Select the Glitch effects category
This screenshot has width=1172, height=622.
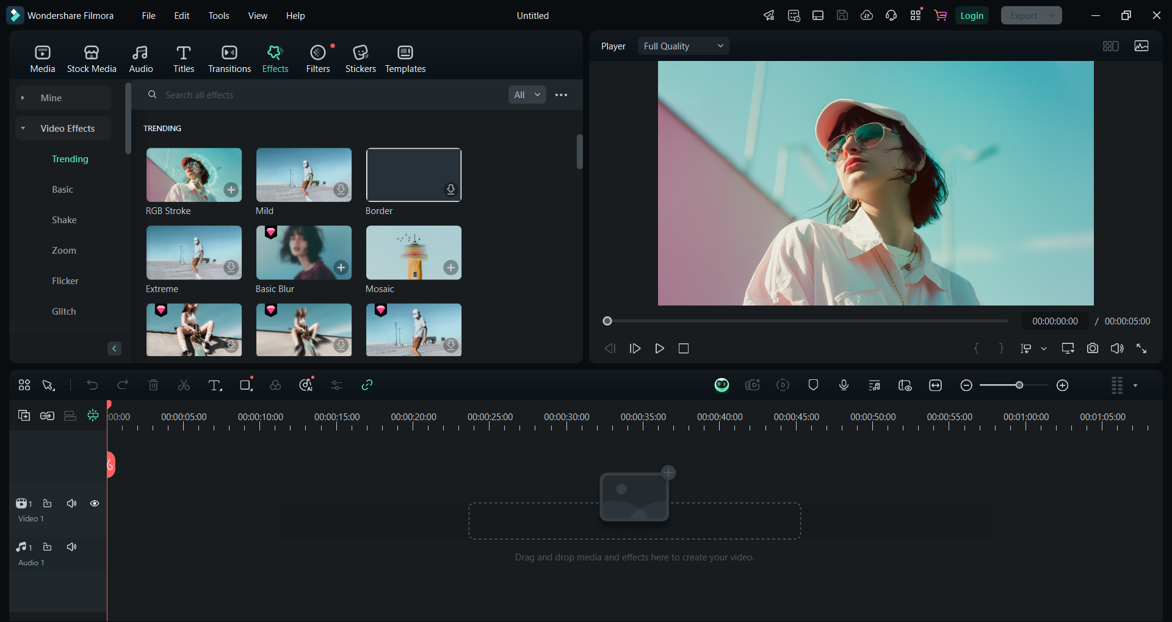point(63,311)
